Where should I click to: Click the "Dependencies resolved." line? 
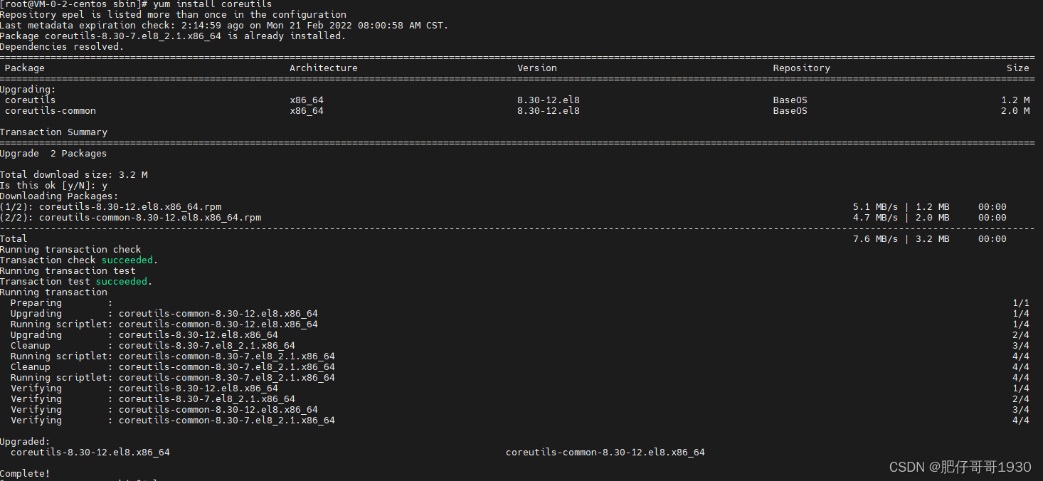pos(62,47)
